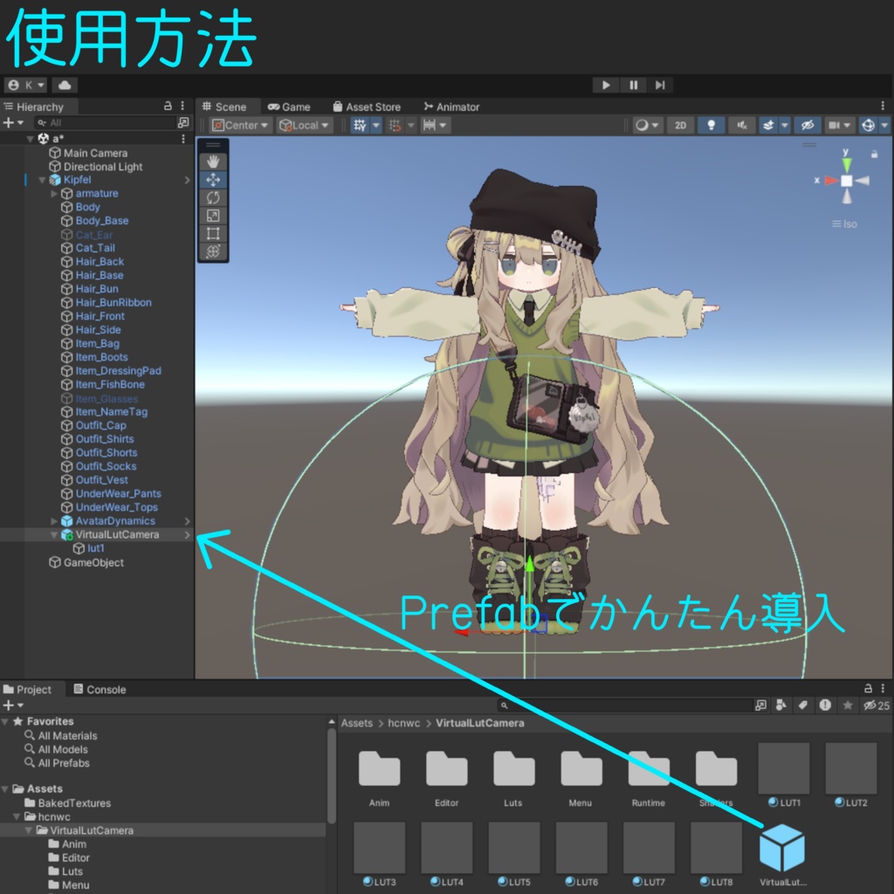Click the scene visibility eye icon in toolbar
The height and width of the screenshot is (894, 894).
coord(808,125)
